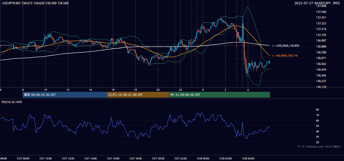Click the 200 SMA label 136.905
The width and height of the screenshot is (344, 161).
coord(285,46)
